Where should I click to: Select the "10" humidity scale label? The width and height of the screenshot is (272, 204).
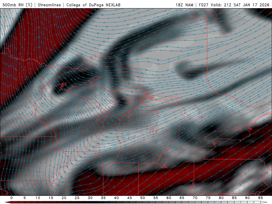pyautogui.click(x=38, y=198)
